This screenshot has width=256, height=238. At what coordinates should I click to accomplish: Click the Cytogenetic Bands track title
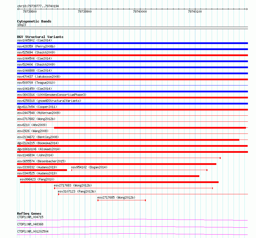[34, 21]
